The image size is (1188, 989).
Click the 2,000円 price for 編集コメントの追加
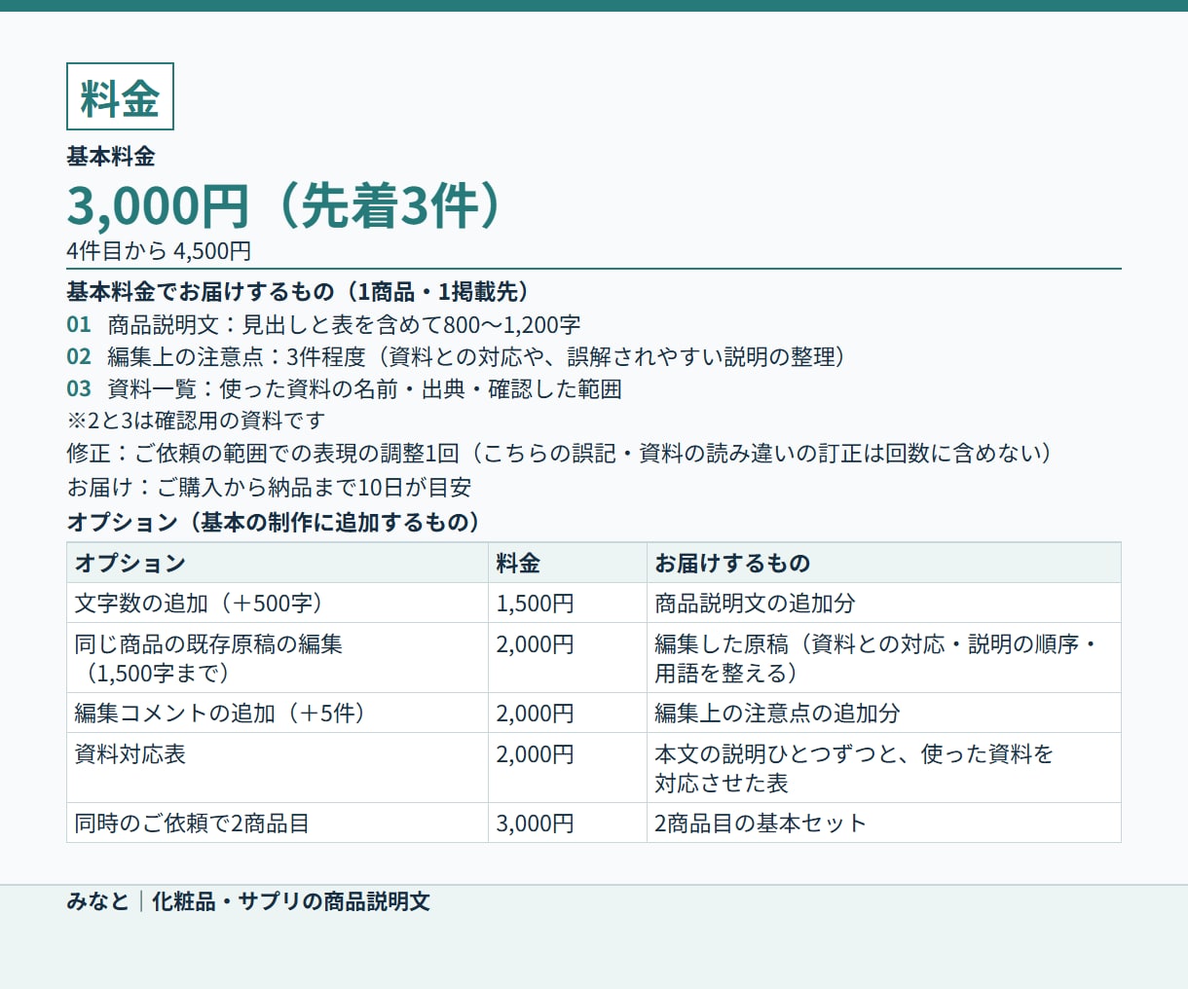pyautogui.click(x=568, y=713)
